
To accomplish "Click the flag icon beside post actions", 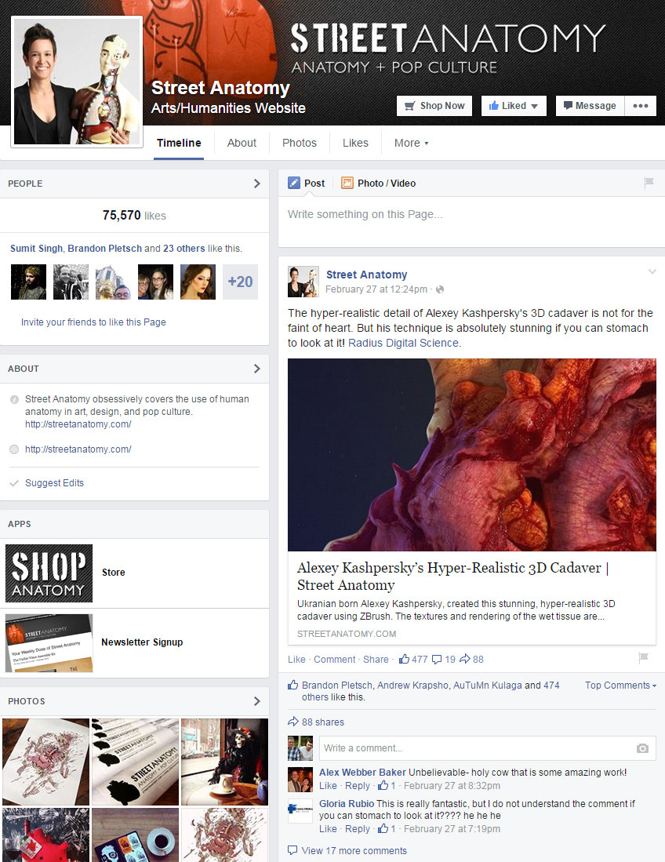I will [644, 657].
